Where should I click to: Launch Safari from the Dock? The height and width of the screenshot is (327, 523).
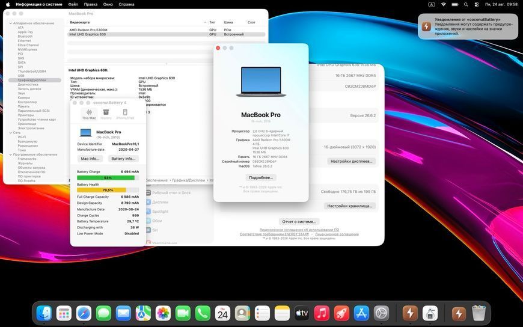tap(84, 313)
